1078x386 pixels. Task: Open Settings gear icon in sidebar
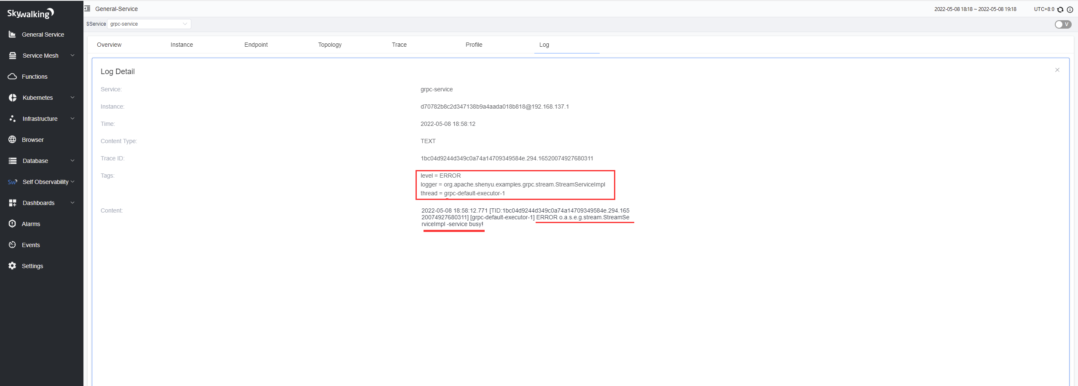[x=12, y=266]
